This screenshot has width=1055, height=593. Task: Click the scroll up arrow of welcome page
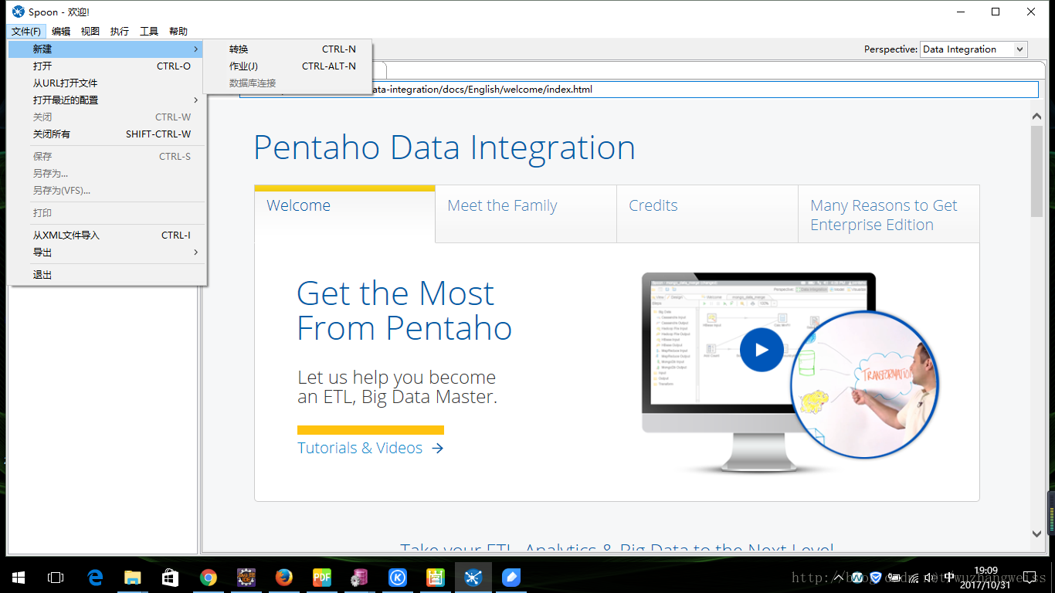(x=1036, y=116)
